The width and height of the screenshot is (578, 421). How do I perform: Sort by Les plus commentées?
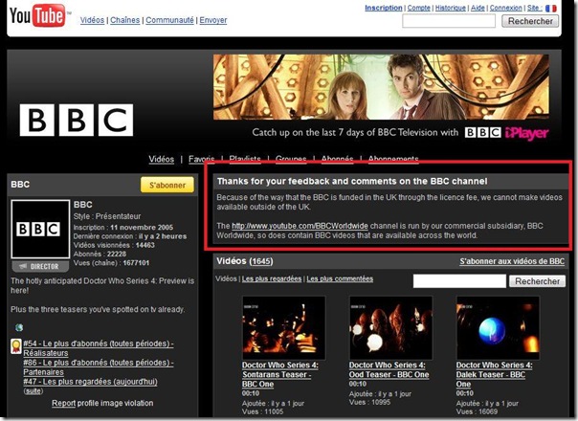click(340, 279)
